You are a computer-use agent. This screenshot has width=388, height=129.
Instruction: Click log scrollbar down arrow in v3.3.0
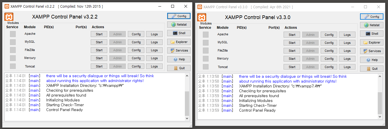pos(380,116)
